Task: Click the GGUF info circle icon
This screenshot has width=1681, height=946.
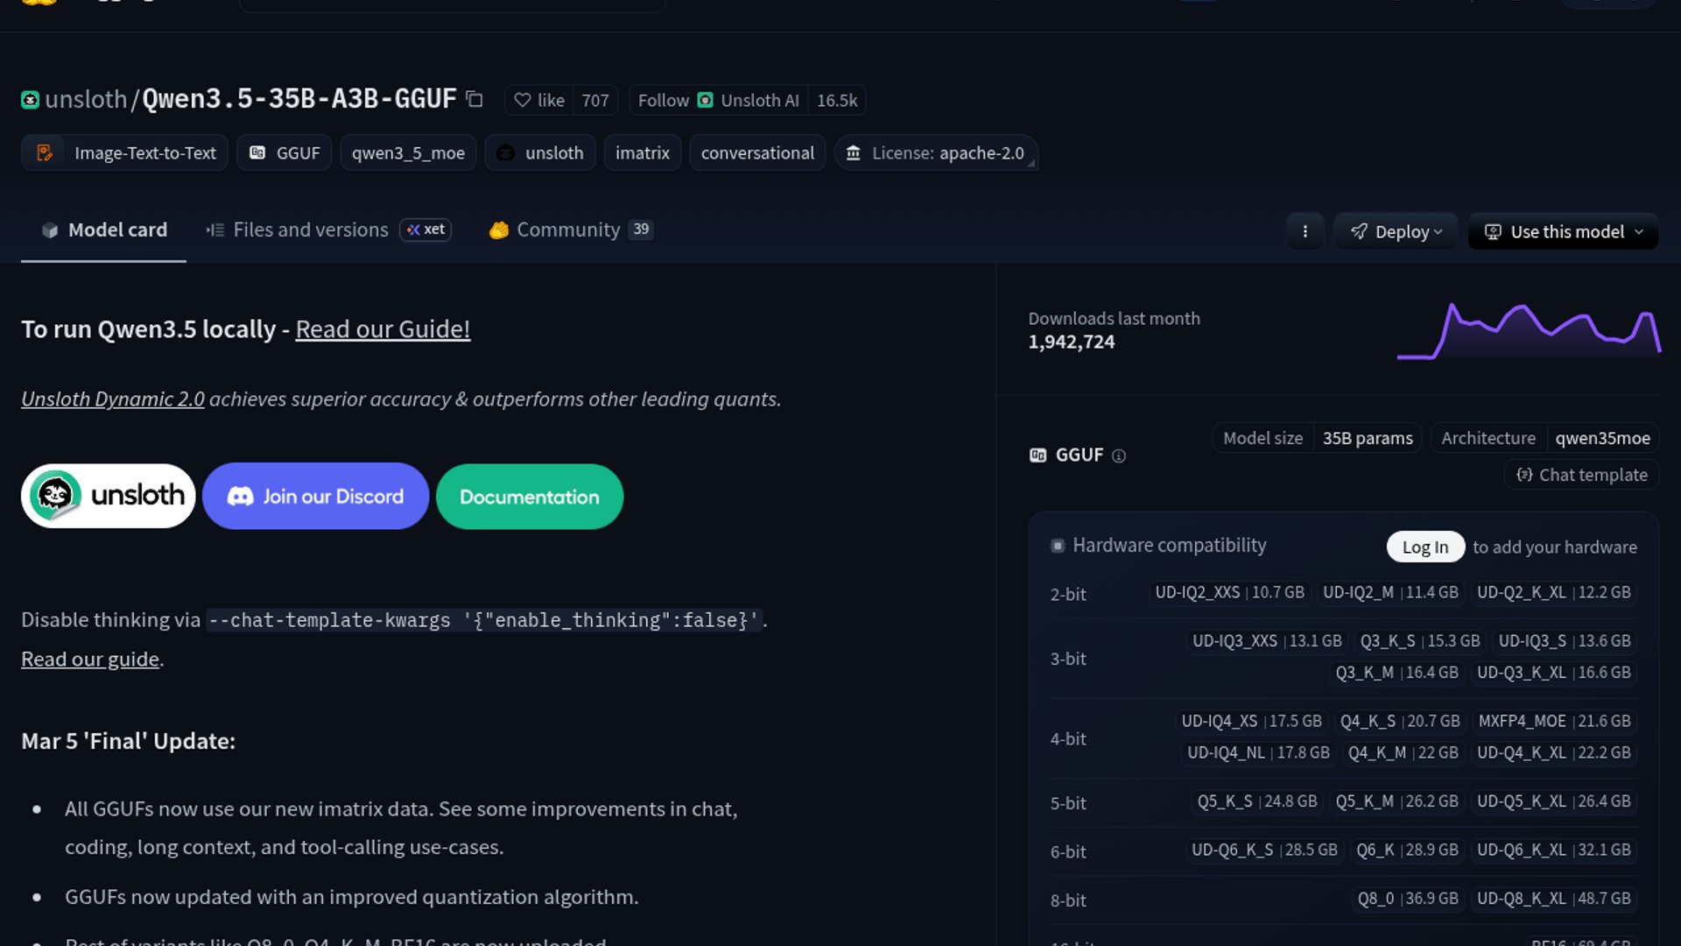Action: 1118,455
